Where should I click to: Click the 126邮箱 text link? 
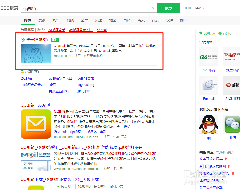click(x=209, y=70)
